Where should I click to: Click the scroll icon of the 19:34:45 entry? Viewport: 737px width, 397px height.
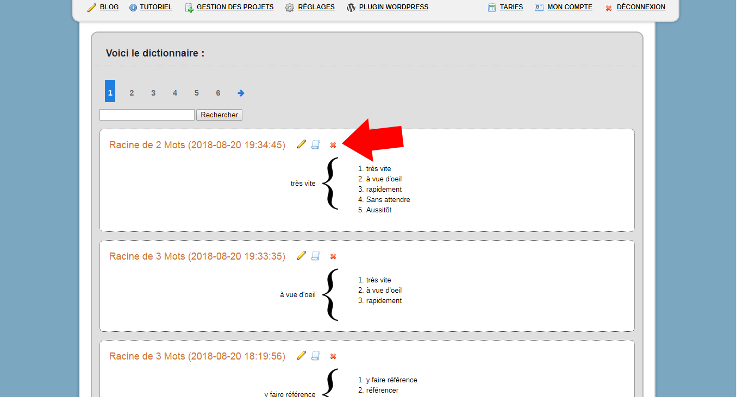[x=316, y=144]
